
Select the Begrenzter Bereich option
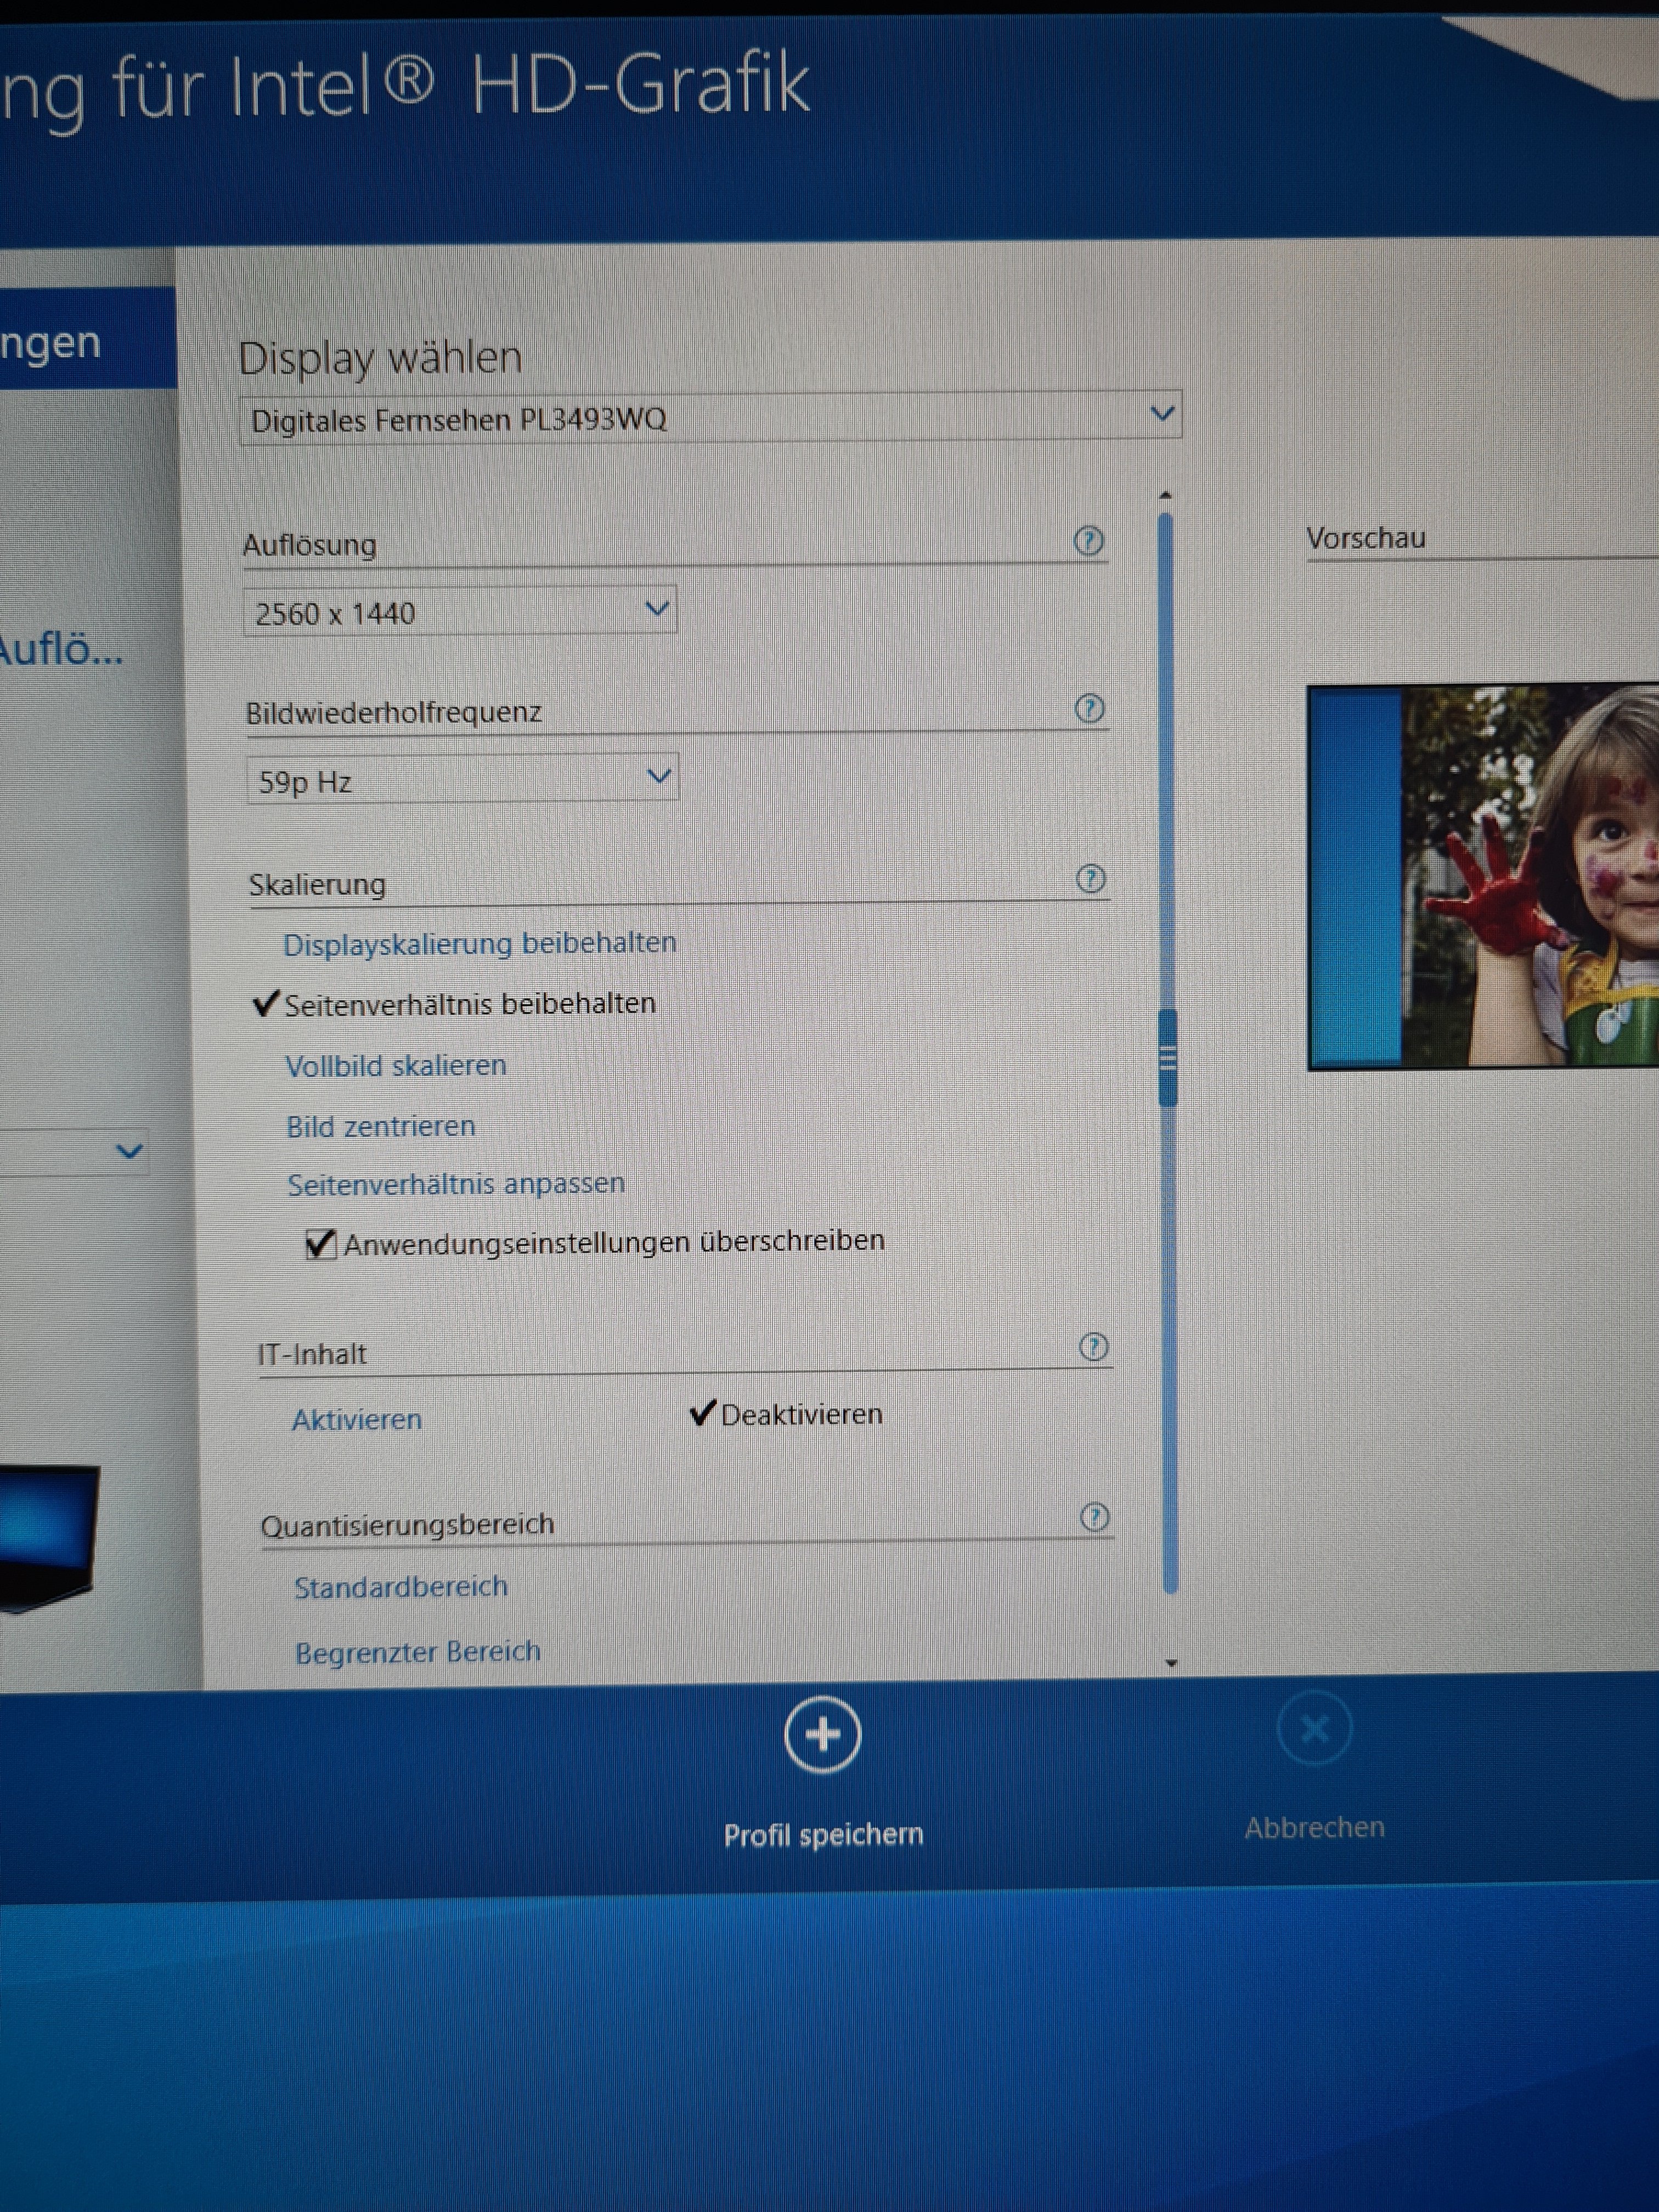pos(418,1652)
